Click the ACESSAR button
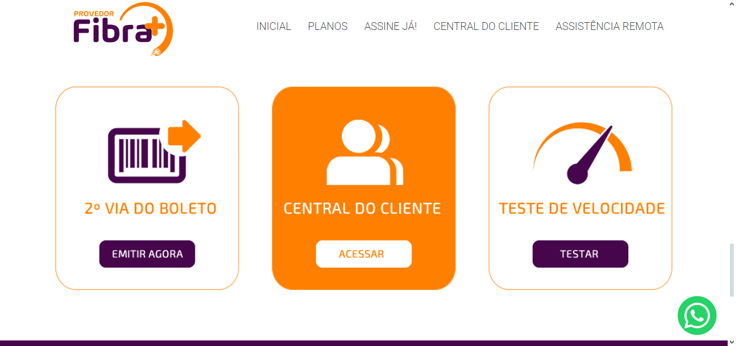 pyautogui.click(x=364, y=254)
